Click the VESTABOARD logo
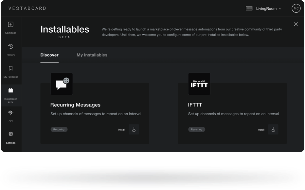305x190 pixels. click(27, 8)
